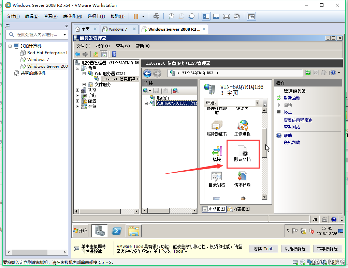Image resolution: width=348 pixels, height=268 pixels.
Task: Click the guest volume tray icon
Action: [311, 231]
